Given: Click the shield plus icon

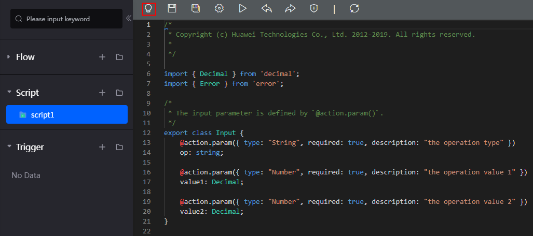Looking at the screenshot, I should [x=314, y=9].
